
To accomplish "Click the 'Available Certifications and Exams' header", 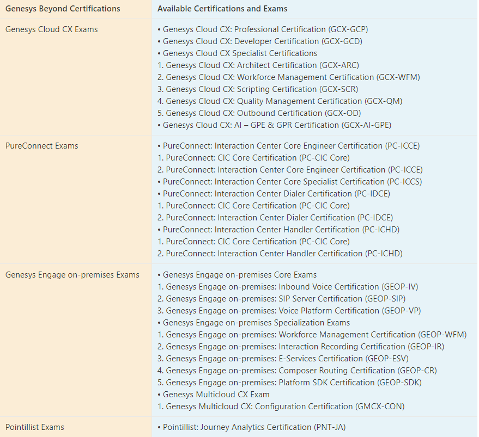I will (222, 9).
